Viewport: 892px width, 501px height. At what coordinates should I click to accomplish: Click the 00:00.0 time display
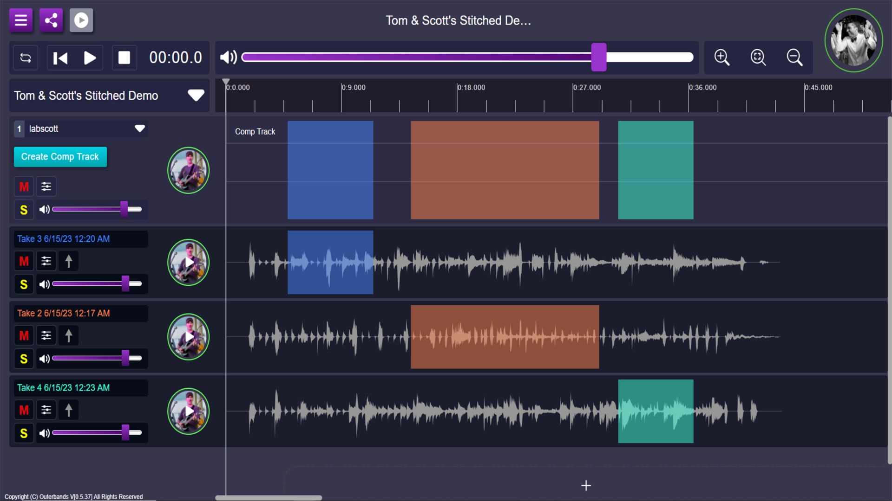tap(176, 58)
